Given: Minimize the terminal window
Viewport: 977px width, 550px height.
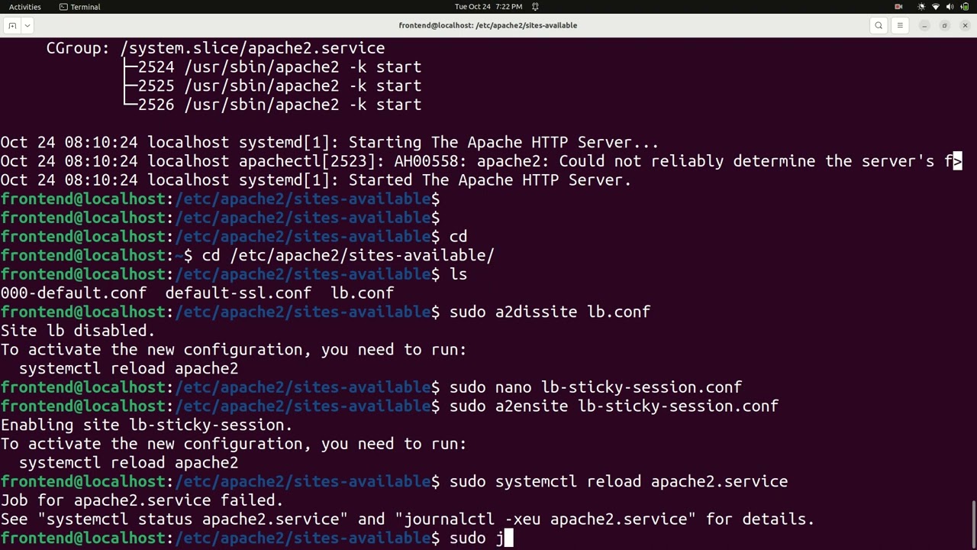Looking at the screenshot, I should (924, 25).
